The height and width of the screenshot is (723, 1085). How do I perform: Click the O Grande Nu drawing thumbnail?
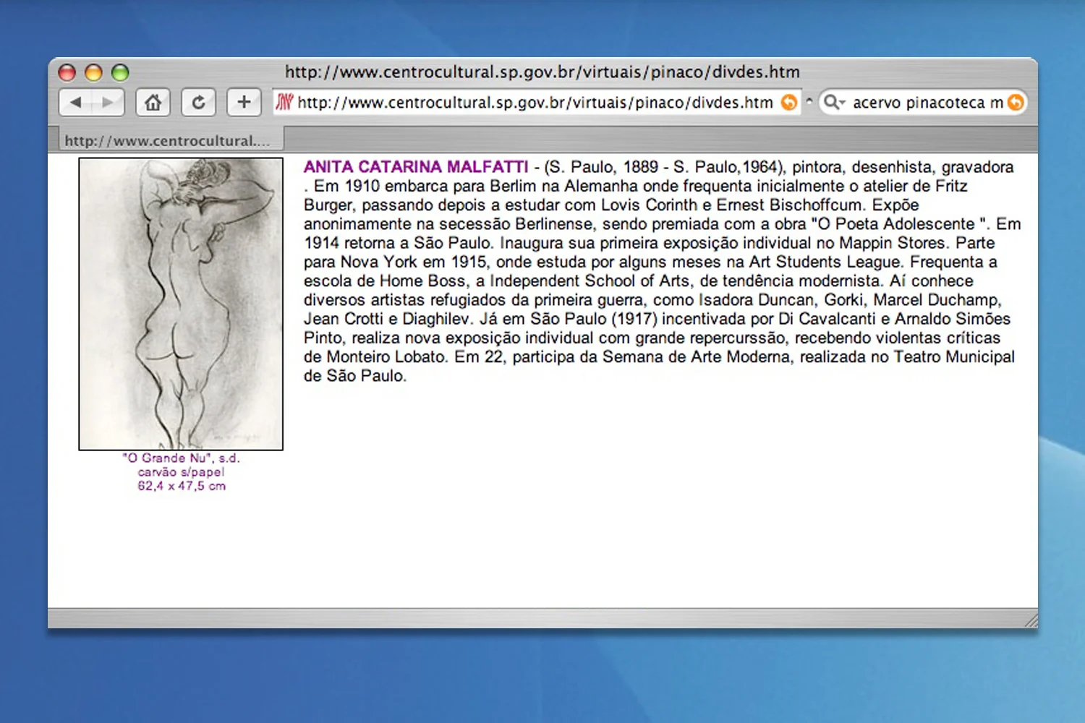181,304
